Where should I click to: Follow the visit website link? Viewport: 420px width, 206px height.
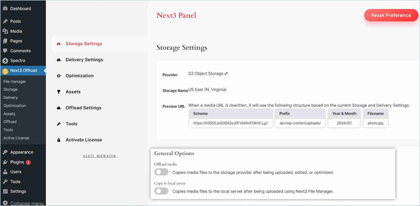pos(99,156)
